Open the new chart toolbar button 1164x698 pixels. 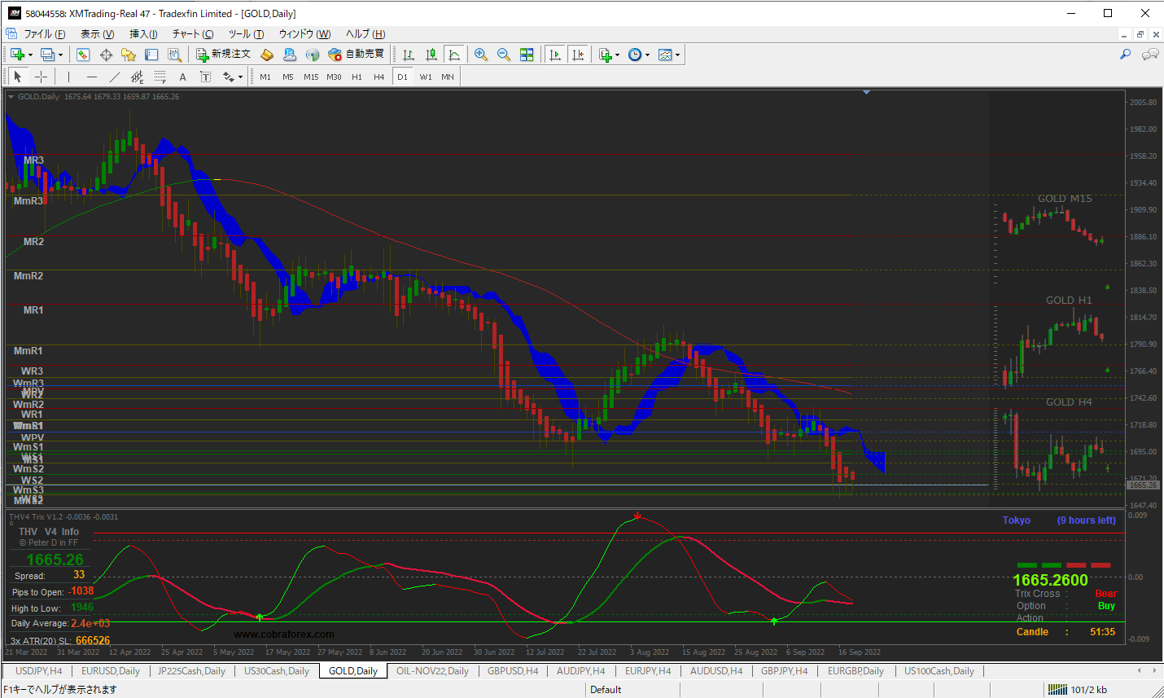17,55
